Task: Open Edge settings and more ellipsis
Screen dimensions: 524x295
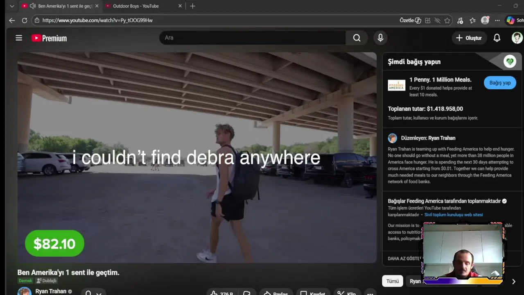Action: [497, 20]
